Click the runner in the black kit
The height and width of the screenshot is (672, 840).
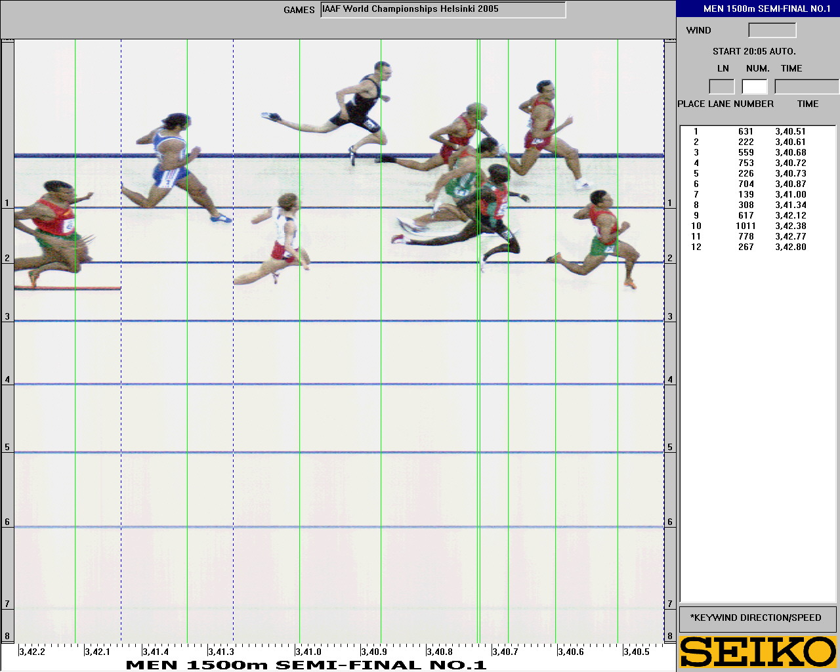[360, 105]
